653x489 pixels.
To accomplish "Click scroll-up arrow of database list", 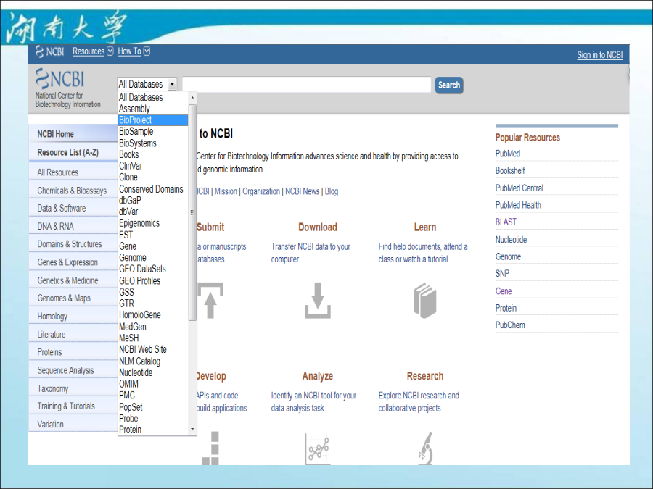I will point(192,98).
